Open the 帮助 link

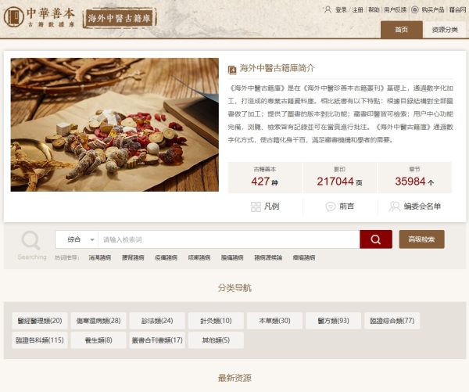[x=374, y=10]
